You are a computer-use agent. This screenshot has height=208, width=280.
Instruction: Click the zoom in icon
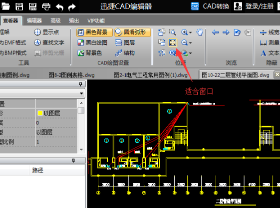tap(184, 32)
